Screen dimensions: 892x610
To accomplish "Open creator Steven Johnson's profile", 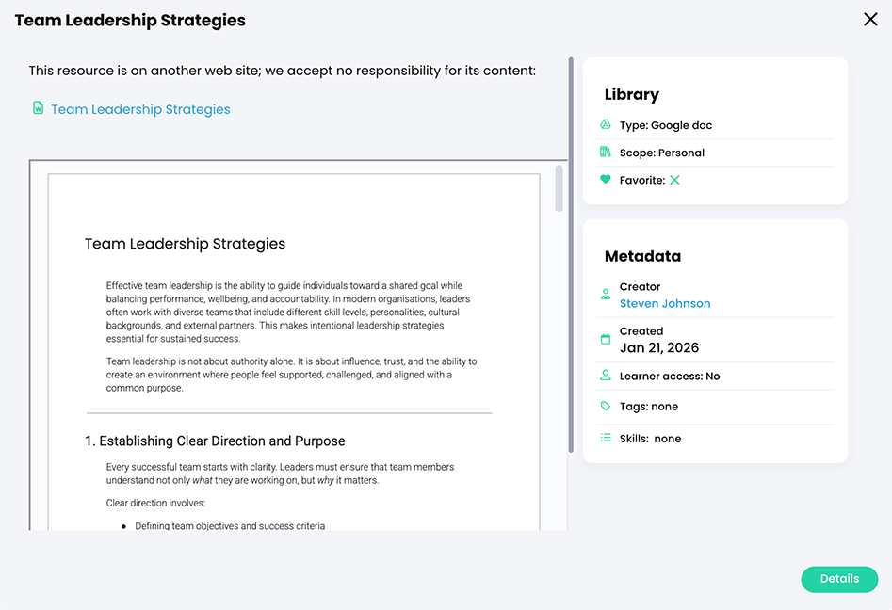I will point(665,303).
